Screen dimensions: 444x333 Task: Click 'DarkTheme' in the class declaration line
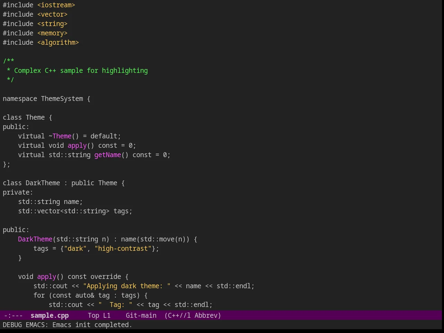[43, 183]
